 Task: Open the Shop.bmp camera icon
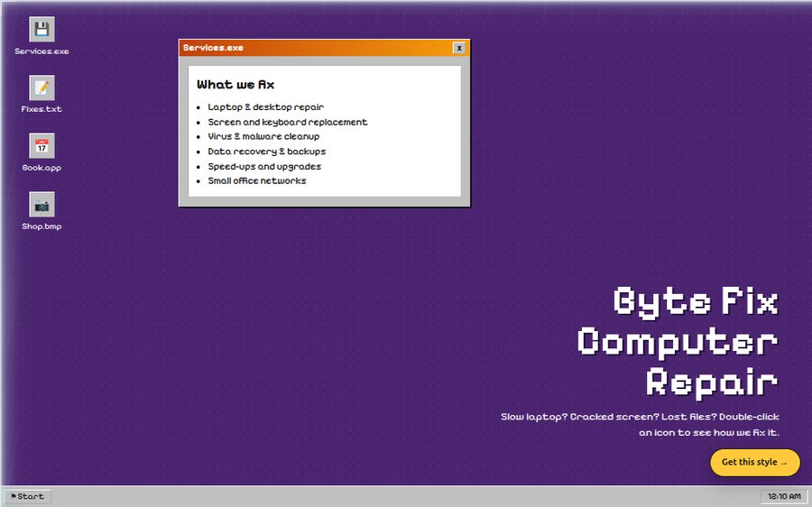[x=42, y=205]
